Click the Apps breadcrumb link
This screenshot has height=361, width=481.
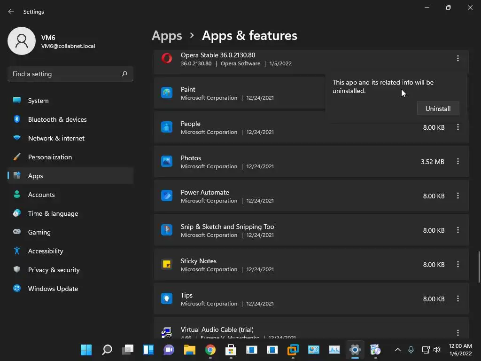point(167,36)
